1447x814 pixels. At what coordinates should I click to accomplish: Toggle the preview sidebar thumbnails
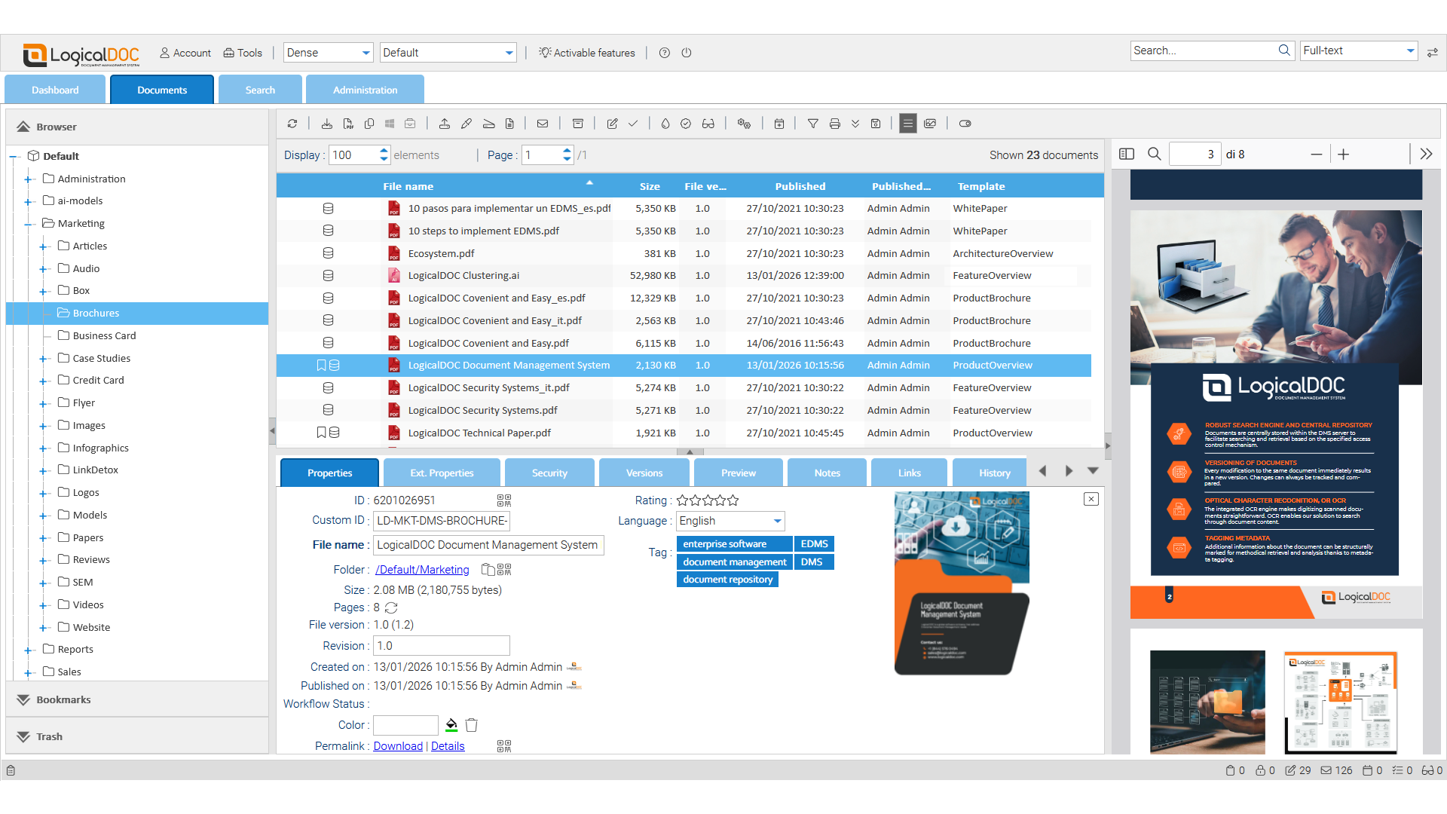point(1126,154)
